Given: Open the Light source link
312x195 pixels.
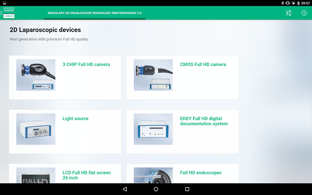Looking at the screenshot, I should (75, 119).
